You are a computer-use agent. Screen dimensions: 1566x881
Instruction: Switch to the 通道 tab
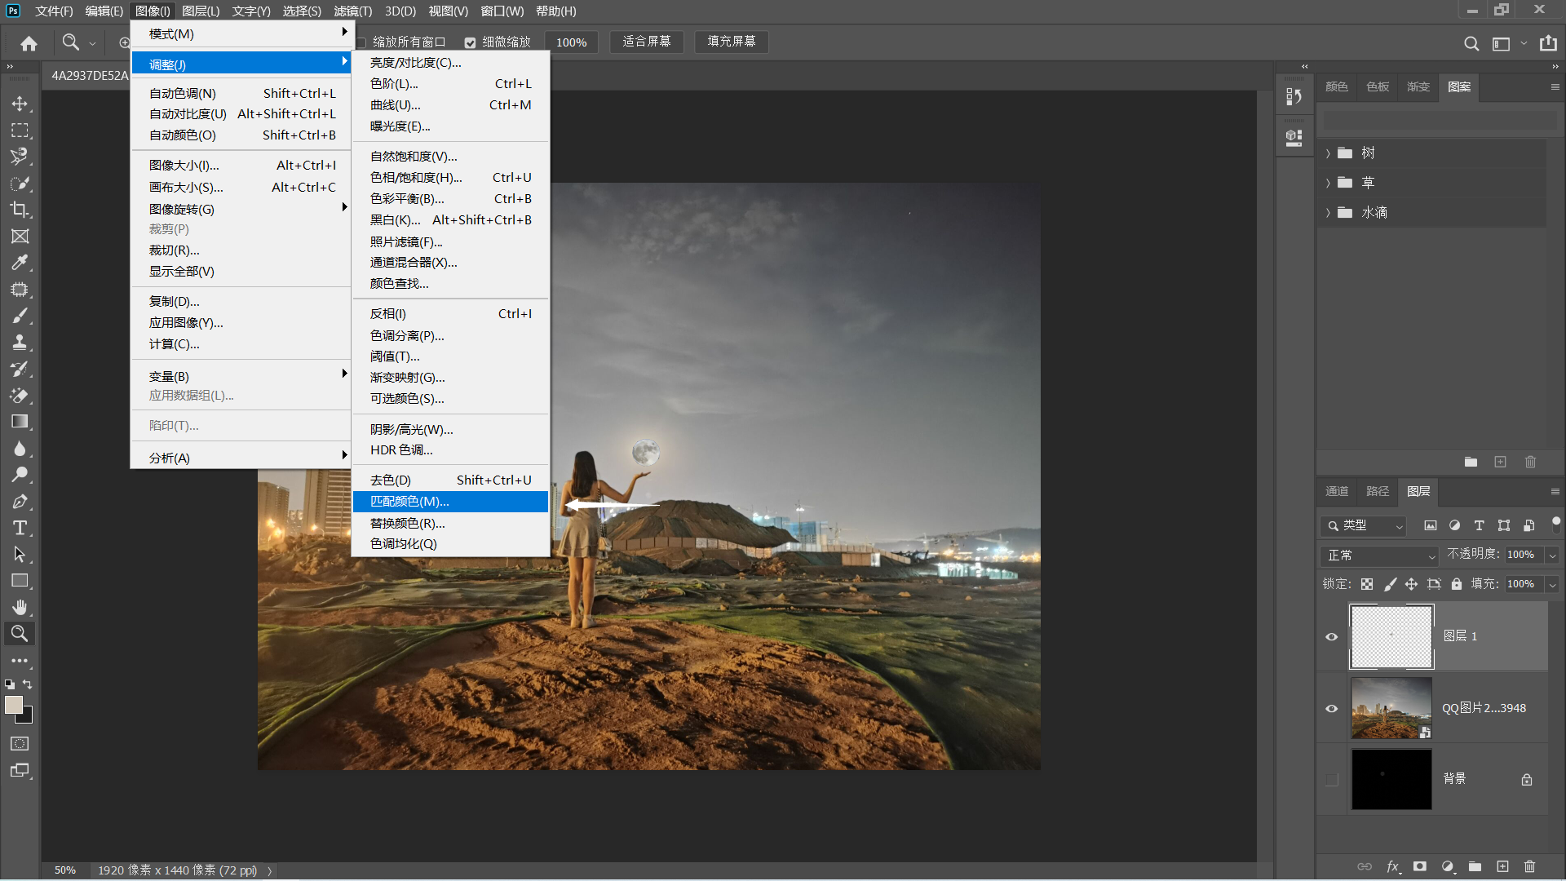pyautogui.click(x=1337, y=491)
